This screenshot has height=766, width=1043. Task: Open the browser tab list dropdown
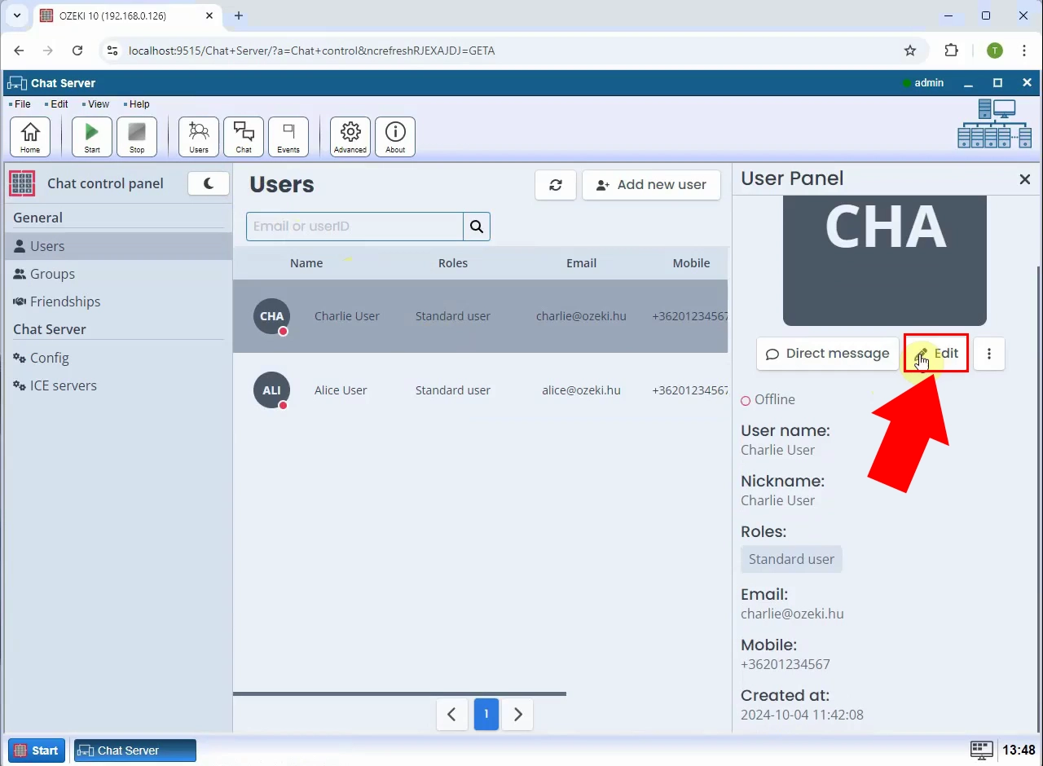tap(17, 15)
